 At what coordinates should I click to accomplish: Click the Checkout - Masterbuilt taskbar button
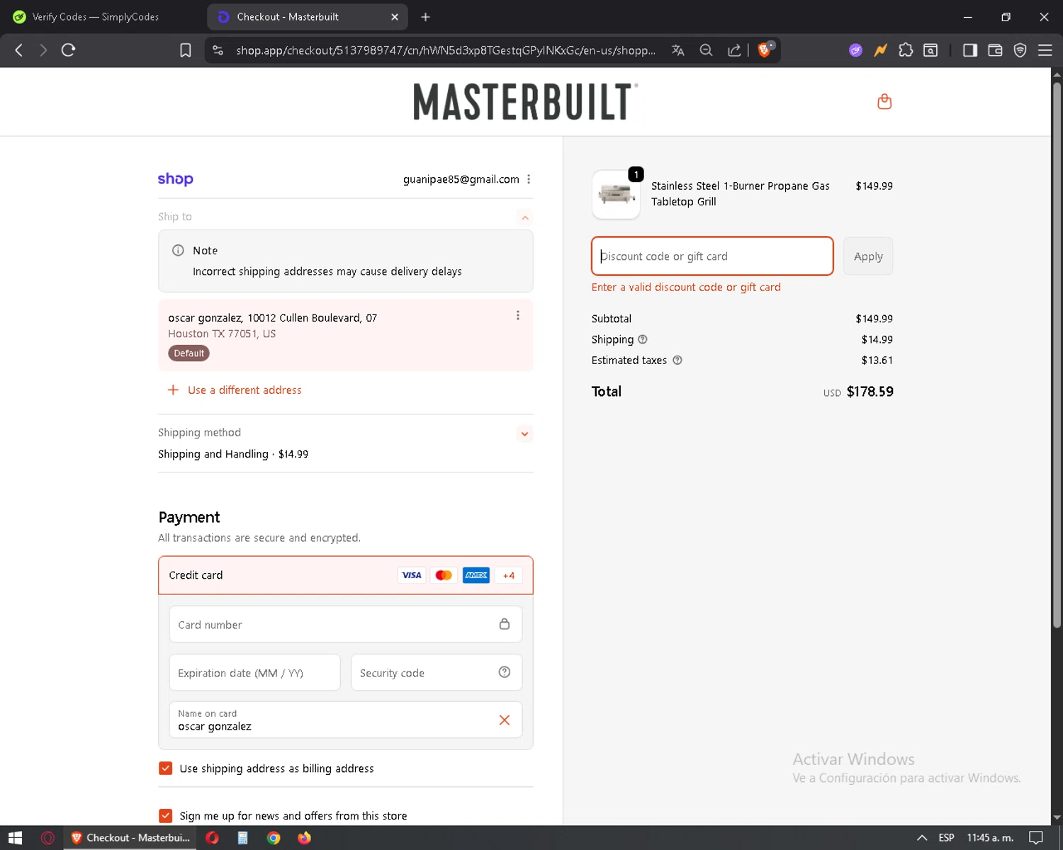click(131, 838)
